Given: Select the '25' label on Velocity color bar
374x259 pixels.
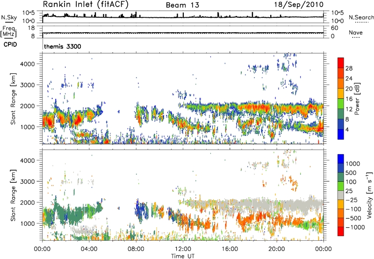Looking at the screenshot, I should (349, 191).
